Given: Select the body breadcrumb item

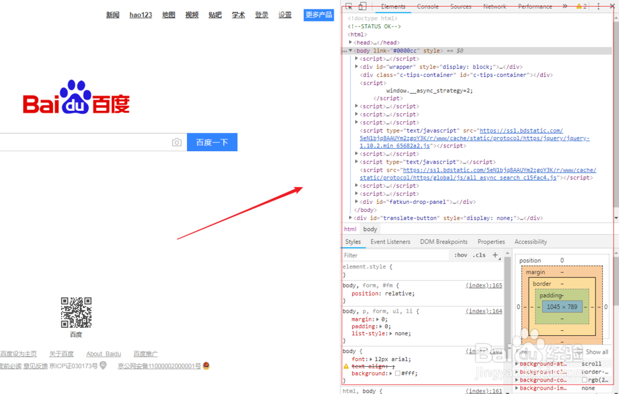Looking at the screenshot, I should pyautogui.click(x=370, y=229).
